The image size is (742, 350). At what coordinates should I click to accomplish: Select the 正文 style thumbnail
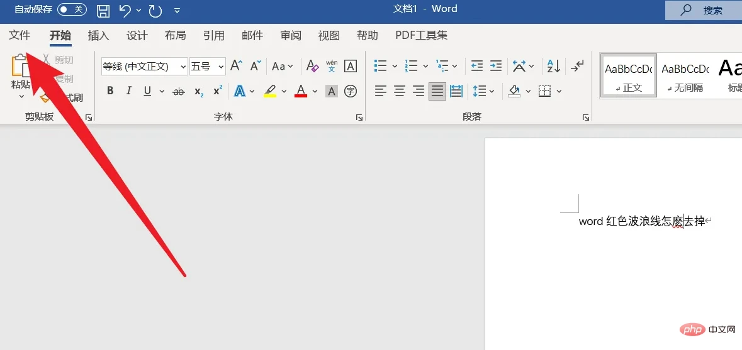[x=629, y=75]
